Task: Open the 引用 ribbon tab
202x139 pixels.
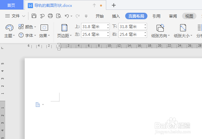Action: (x=156, y=16)
